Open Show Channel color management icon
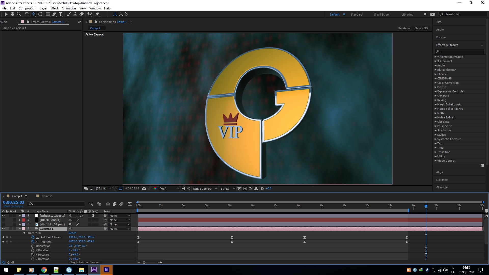 155,189
